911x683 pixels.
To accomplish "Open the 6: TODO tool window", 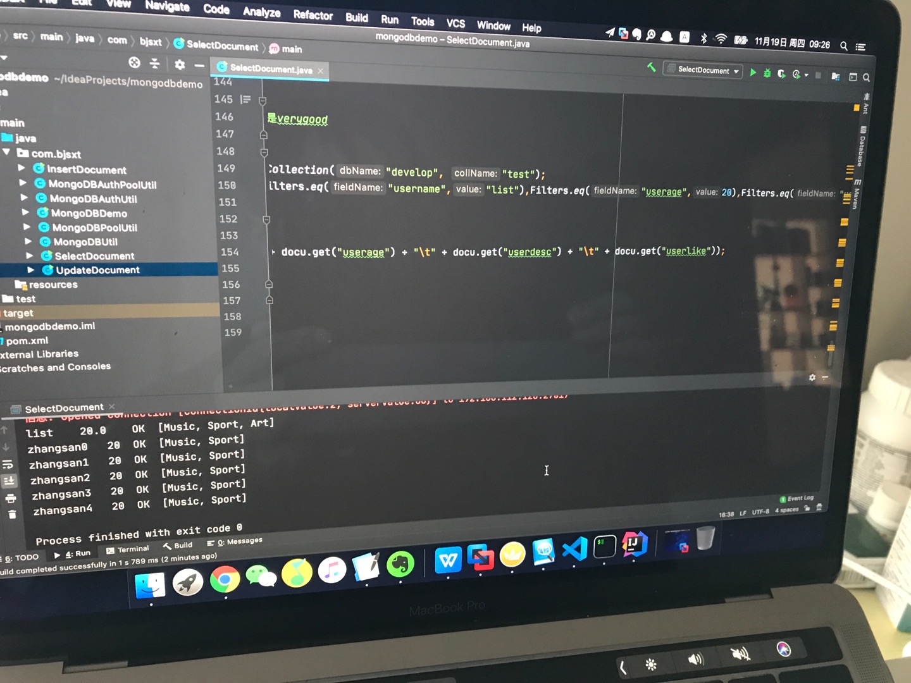I will 20,558.
